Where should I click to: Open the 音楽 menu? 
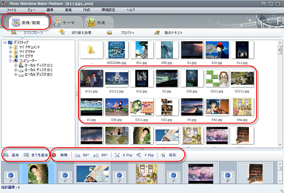[x=68, y=10]
